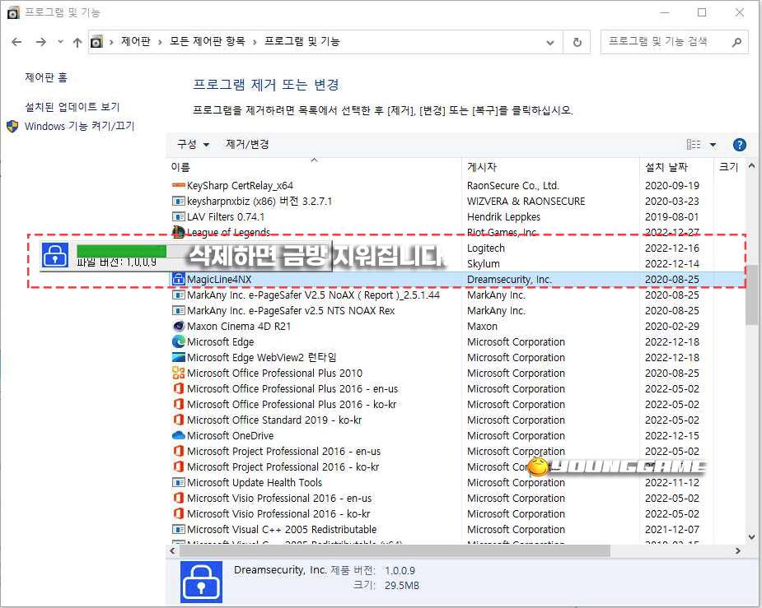
Task: Select Maxon Cinema 4D R21 icon
Action: tap(179, 326)
